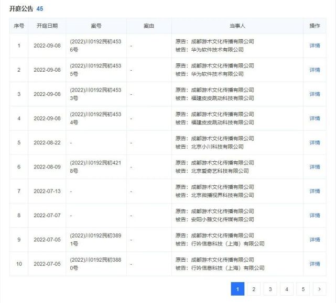Viewport: 336px width, 303px height.
Task: Go to page 3 of results
Action: 270,289
